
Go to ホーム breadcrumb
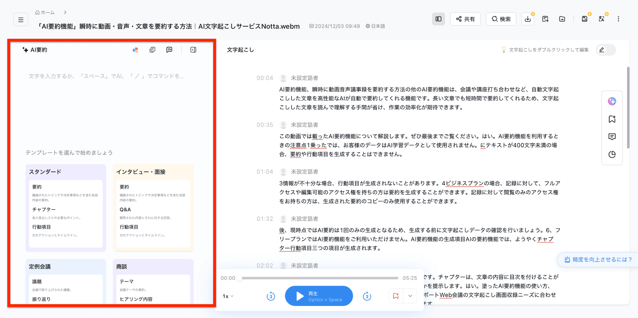point(45,12)
